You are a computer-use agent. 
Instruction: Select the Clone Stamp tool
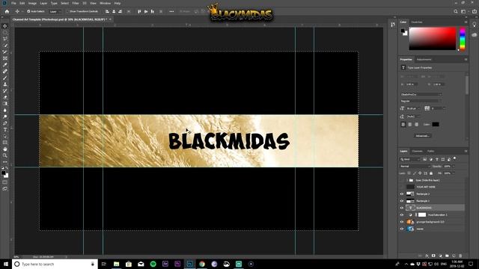coord(5,84)
